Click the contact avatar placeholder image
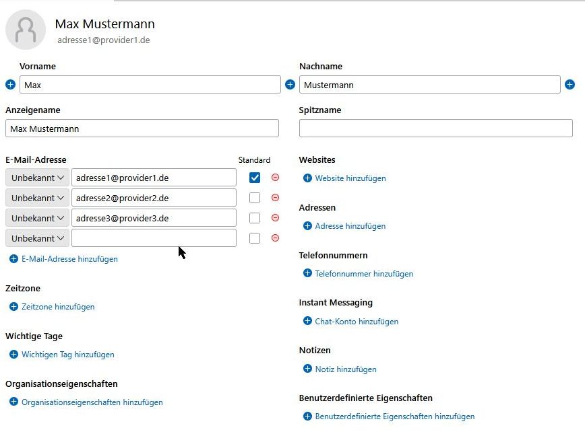This screenshot has height=436, width=585. click(x=26, y=30)
